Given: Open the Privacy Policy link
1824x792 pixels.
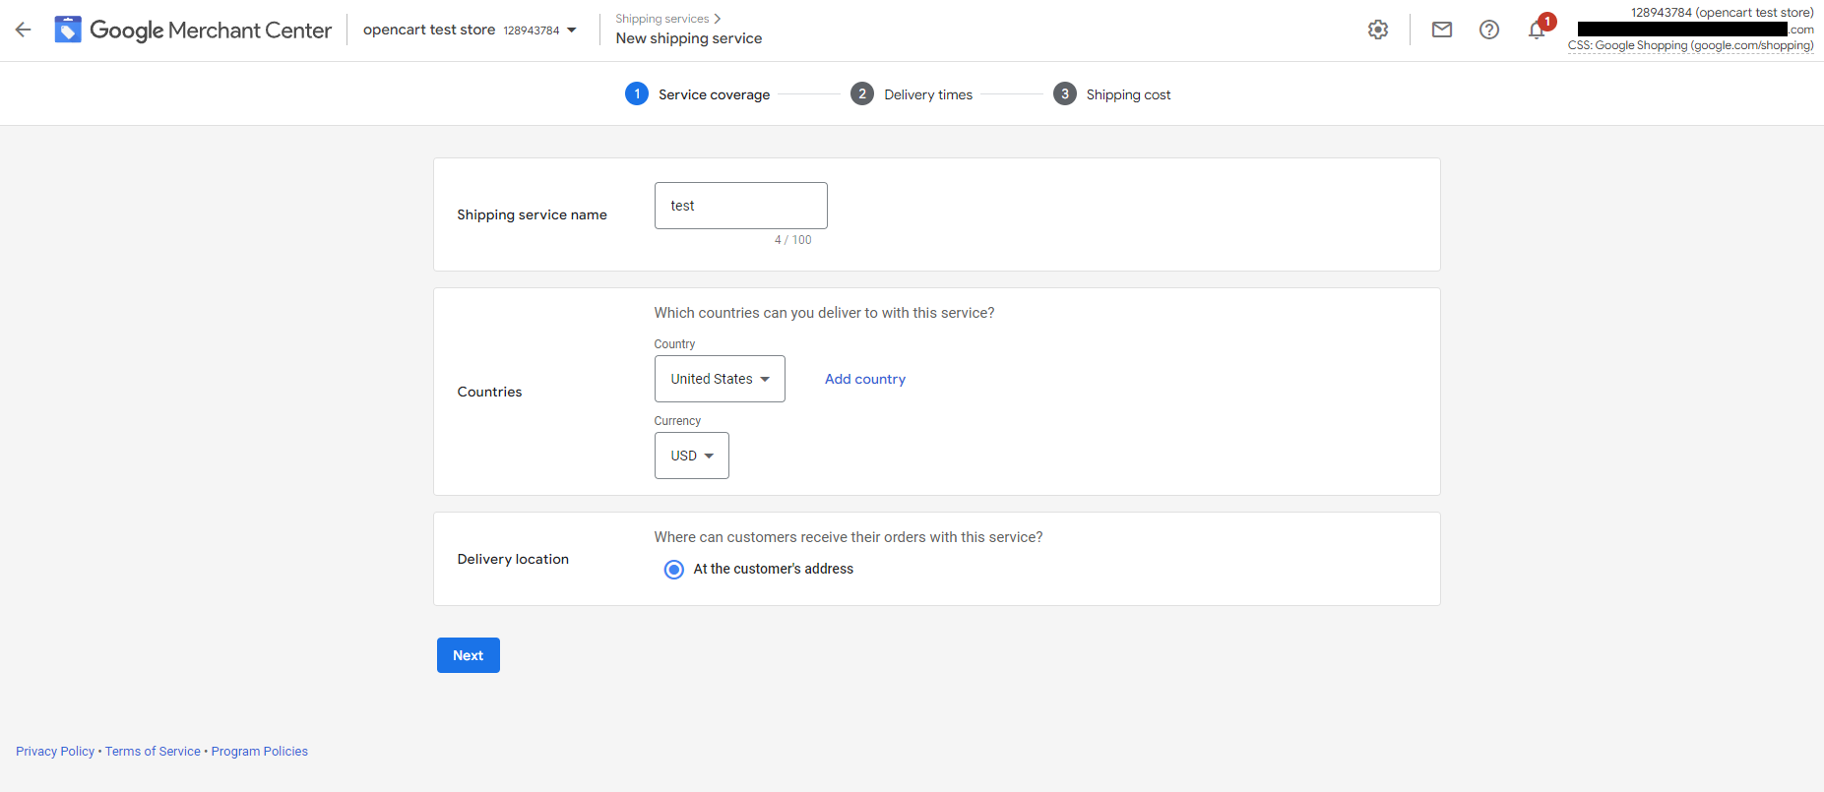Looking at the screenshot, I should 55,751.
